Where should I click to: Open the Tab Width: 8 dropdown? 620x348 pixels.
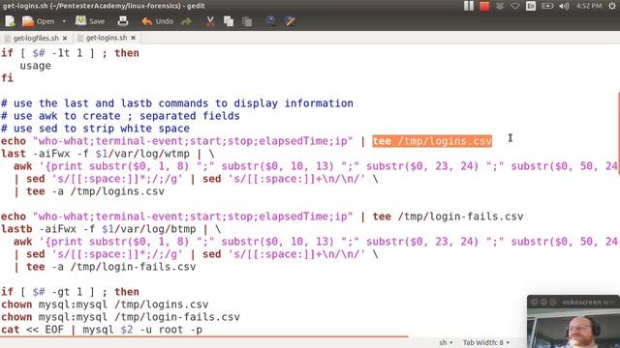point(486,342)
